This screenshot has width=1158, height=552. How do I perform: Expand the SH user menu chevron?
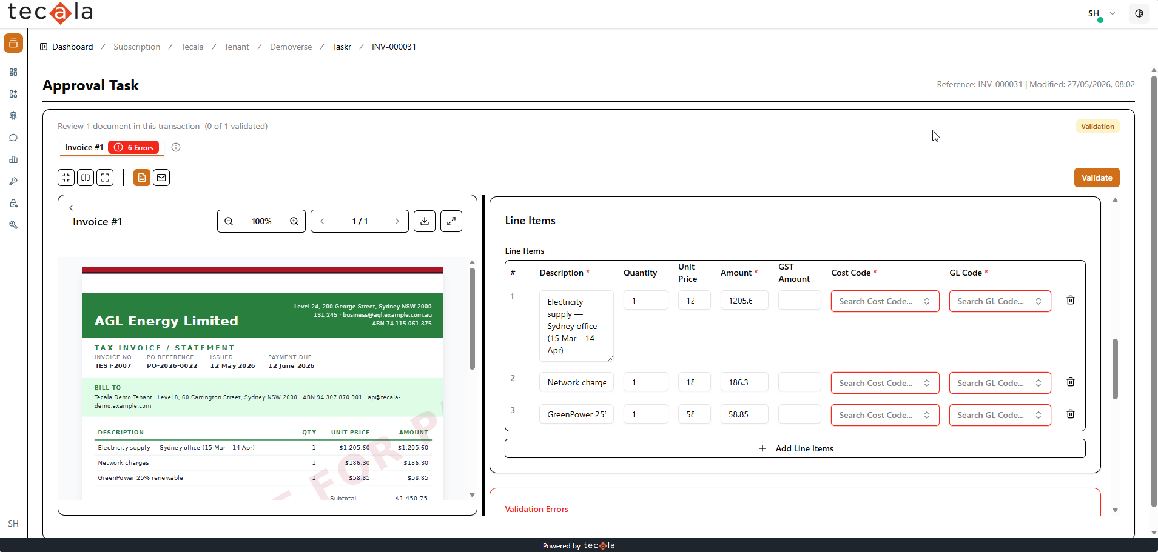point(1113,13)
